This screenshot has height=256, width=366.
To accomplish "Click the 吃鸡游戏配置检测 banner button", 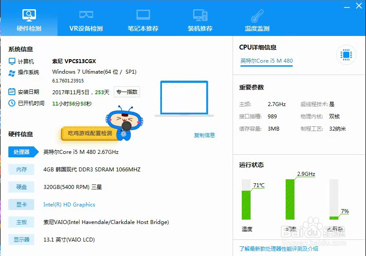I will click(90, 133).
